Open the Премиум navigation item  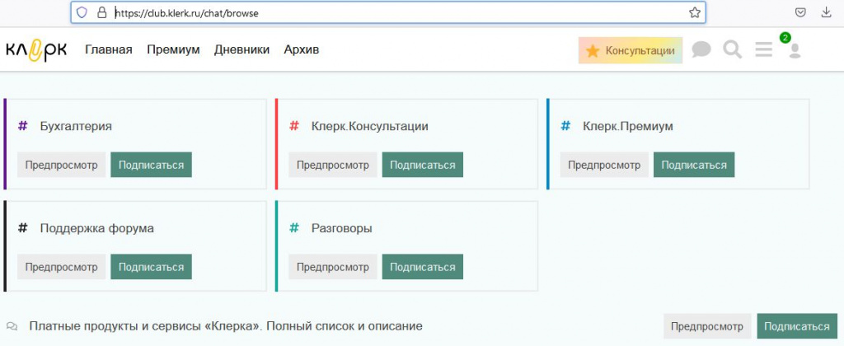click(x=173, y=50)
